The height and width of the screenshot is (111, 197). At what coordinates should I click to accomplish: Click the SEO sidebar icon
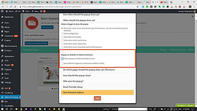pos(2,88)
